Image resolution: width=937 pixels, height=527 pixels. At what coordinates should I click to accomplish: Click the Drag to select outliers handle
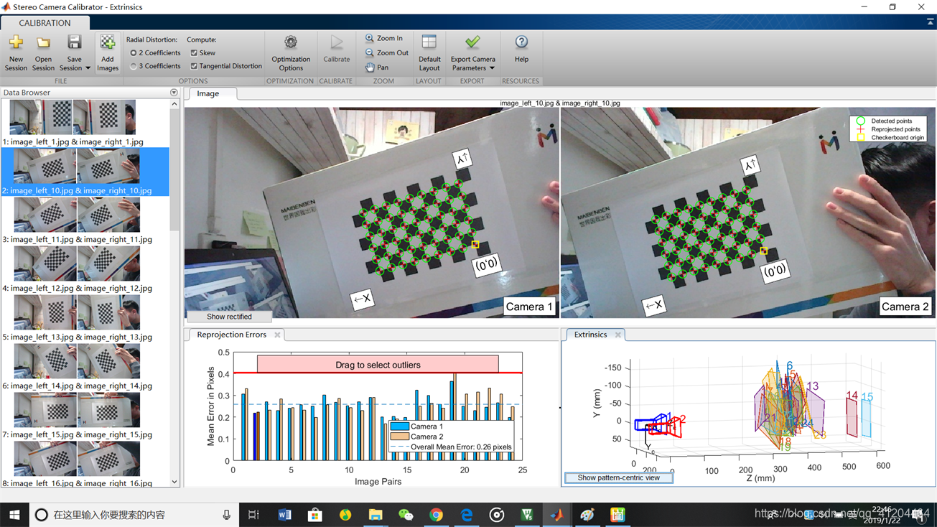coord(378,365)
